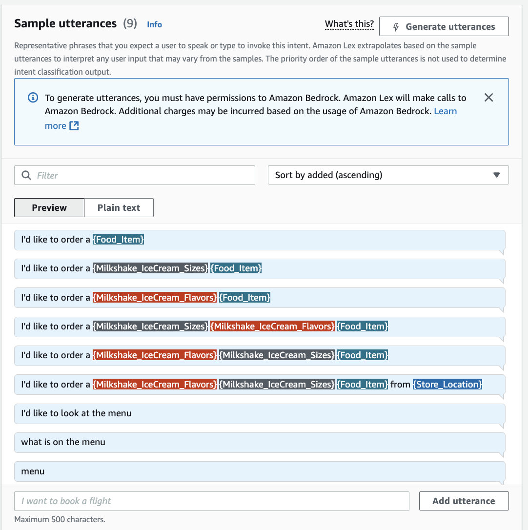Click the new utterance text field
528x530 pixels.
click(x=212, y=501)
